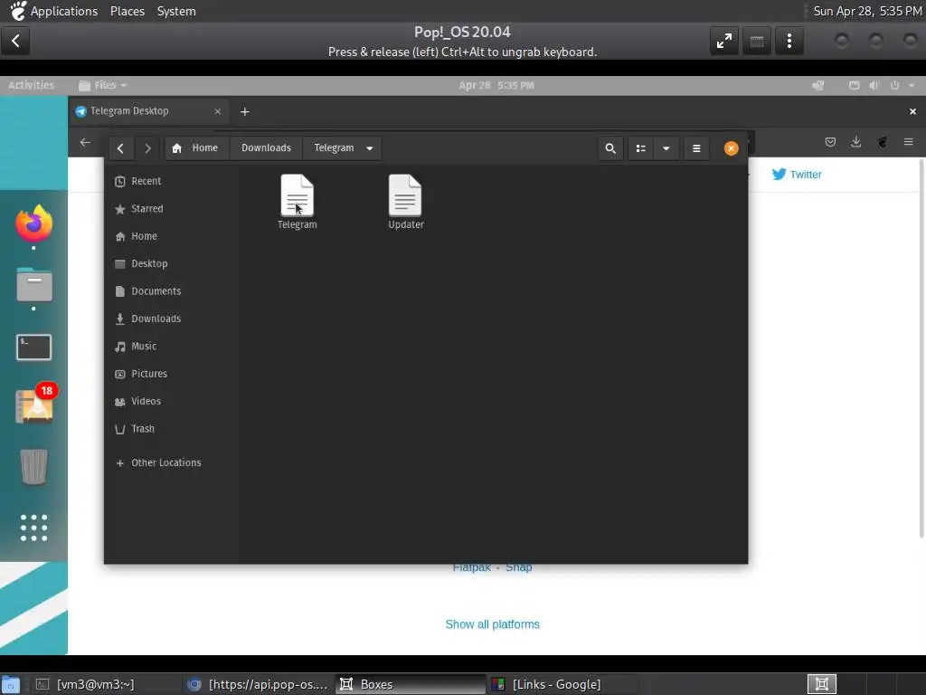This screenshot has width=926, height=695.
Task: Open Starred in Files sidebar
Action: coord(171,209)
